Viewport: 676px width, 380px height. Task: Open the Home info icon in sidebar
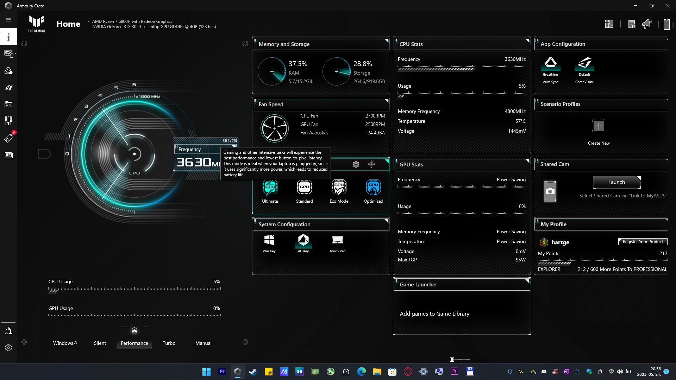coord(8,37)
